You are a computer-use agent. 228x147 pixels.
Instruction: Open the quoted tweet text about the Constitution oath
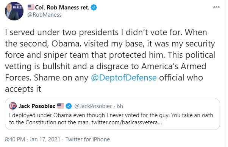pyautogui.click(x=111, y=119)
